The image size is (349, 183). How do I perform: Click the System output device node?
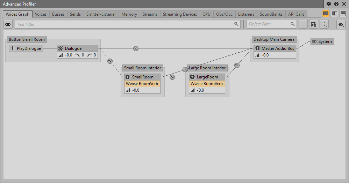[x=322, y=41]
